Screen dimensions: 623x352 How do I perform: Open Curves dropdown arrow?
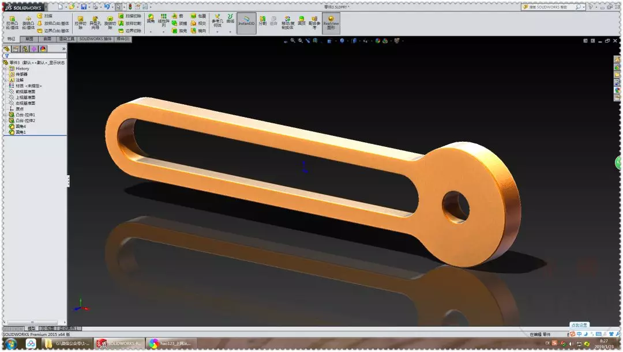pyautogui.click(x=230, y=32)
